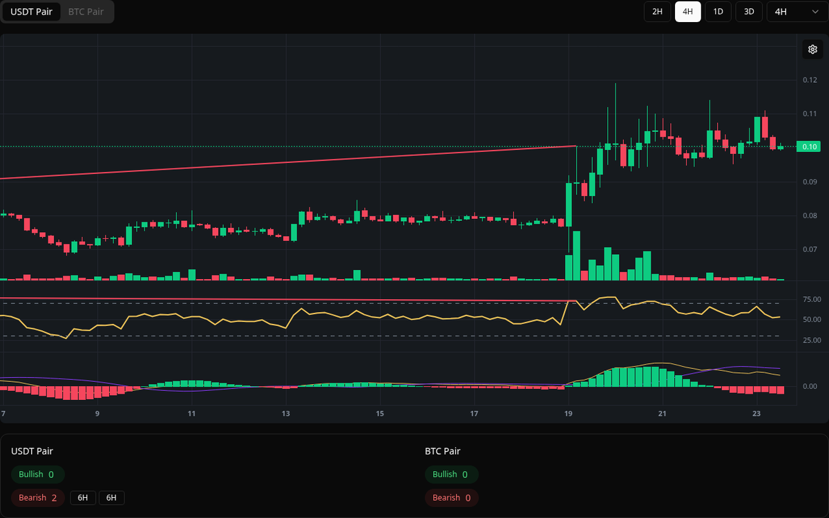Click the highlighted 4H timeframe button
829x518 pixels.
[687, 12]
